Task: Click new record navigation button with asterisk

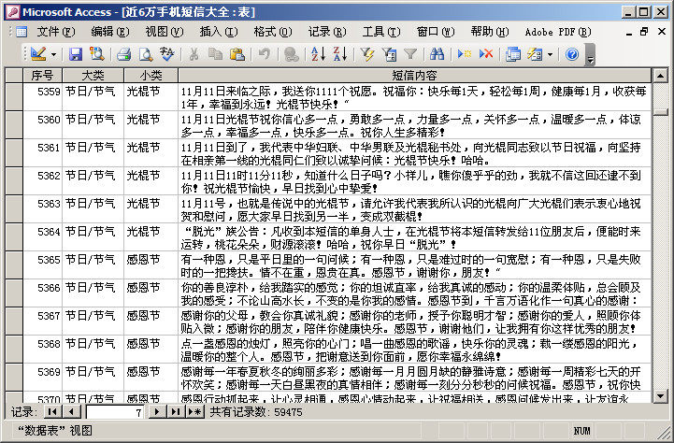Action: coord(194,411)
